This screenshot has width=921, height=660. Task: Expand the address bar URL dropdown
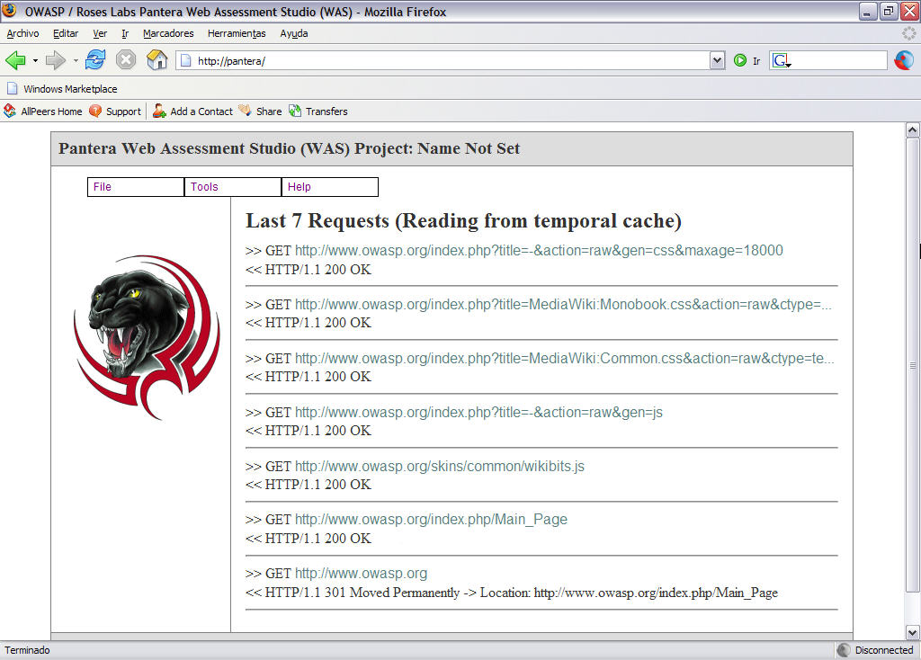tap(717, 60)
